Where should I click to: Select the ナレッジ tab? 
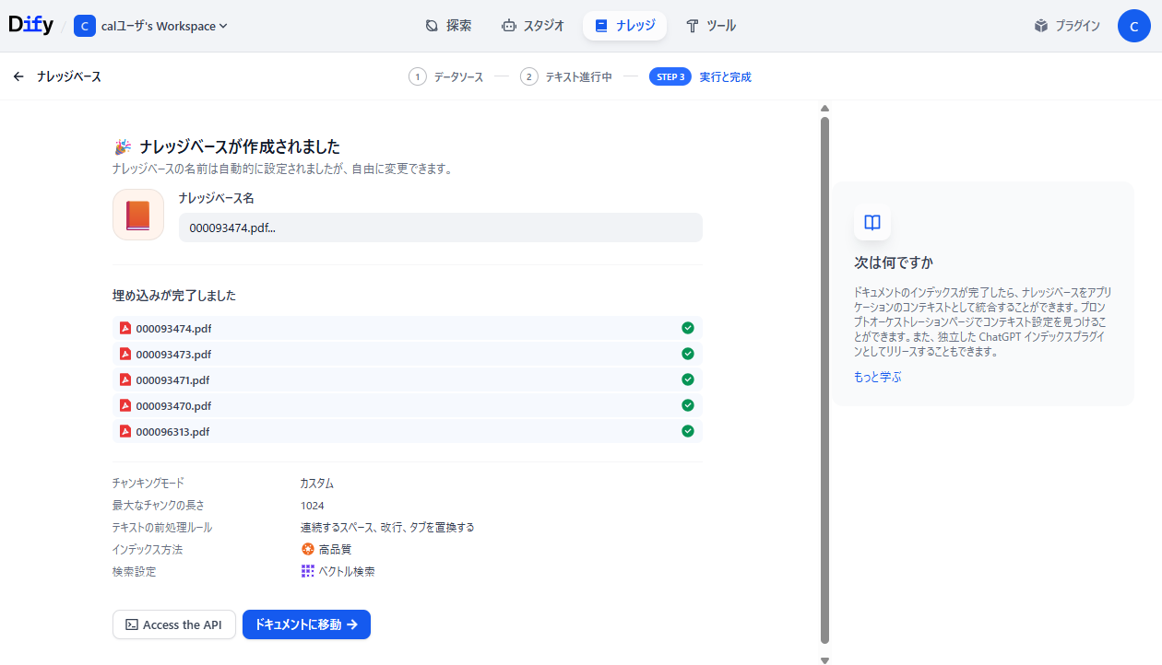[624, 26]
